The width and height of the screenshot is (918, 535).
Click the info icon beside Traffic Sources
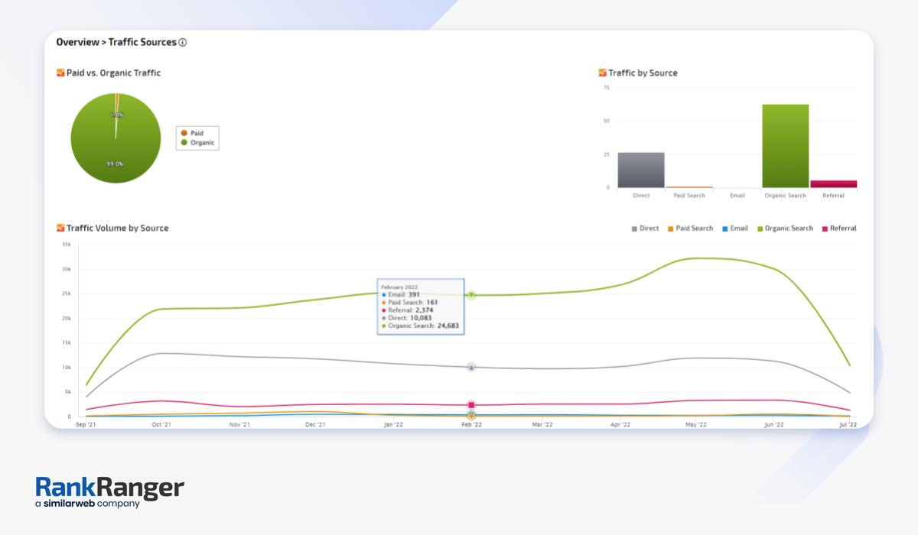[x=183, y=43]
